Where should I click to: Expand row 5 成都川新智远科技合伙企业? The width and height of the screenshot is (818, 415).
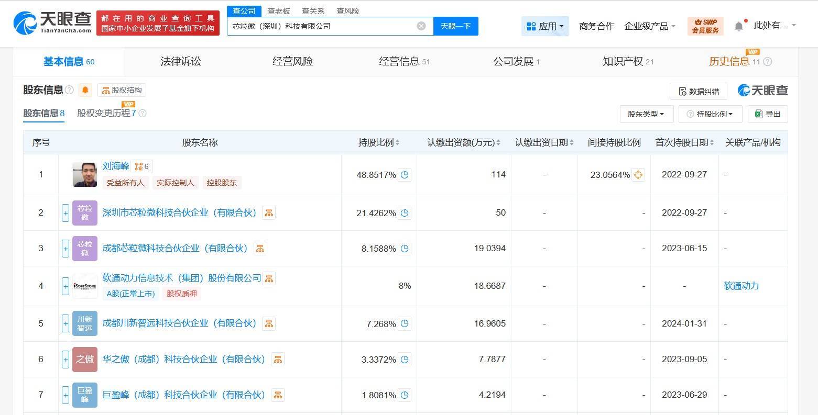coord(66,324)
